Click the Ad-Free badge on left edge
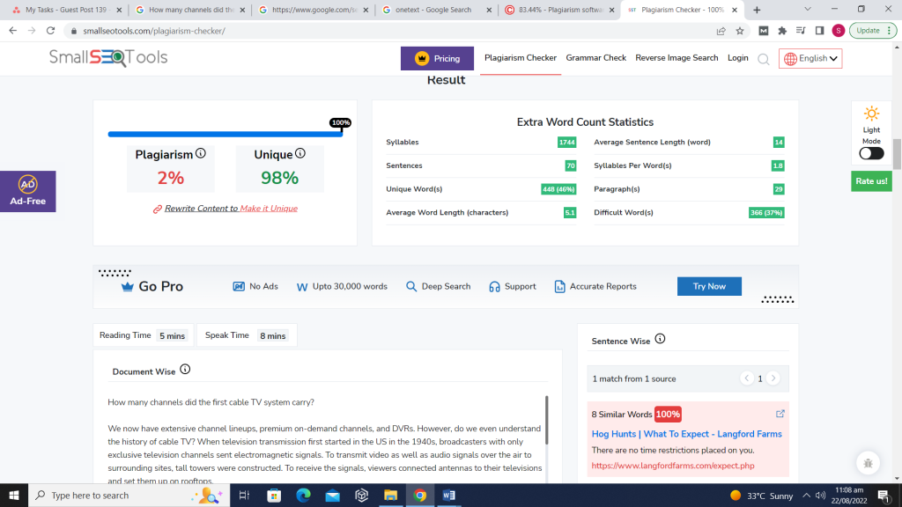902x507 pixels. point(27,191)
